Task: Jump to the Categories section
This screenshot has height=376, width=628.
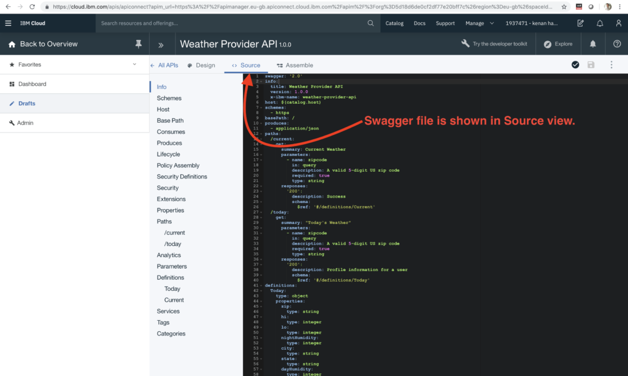Action: tap(171, 334)
